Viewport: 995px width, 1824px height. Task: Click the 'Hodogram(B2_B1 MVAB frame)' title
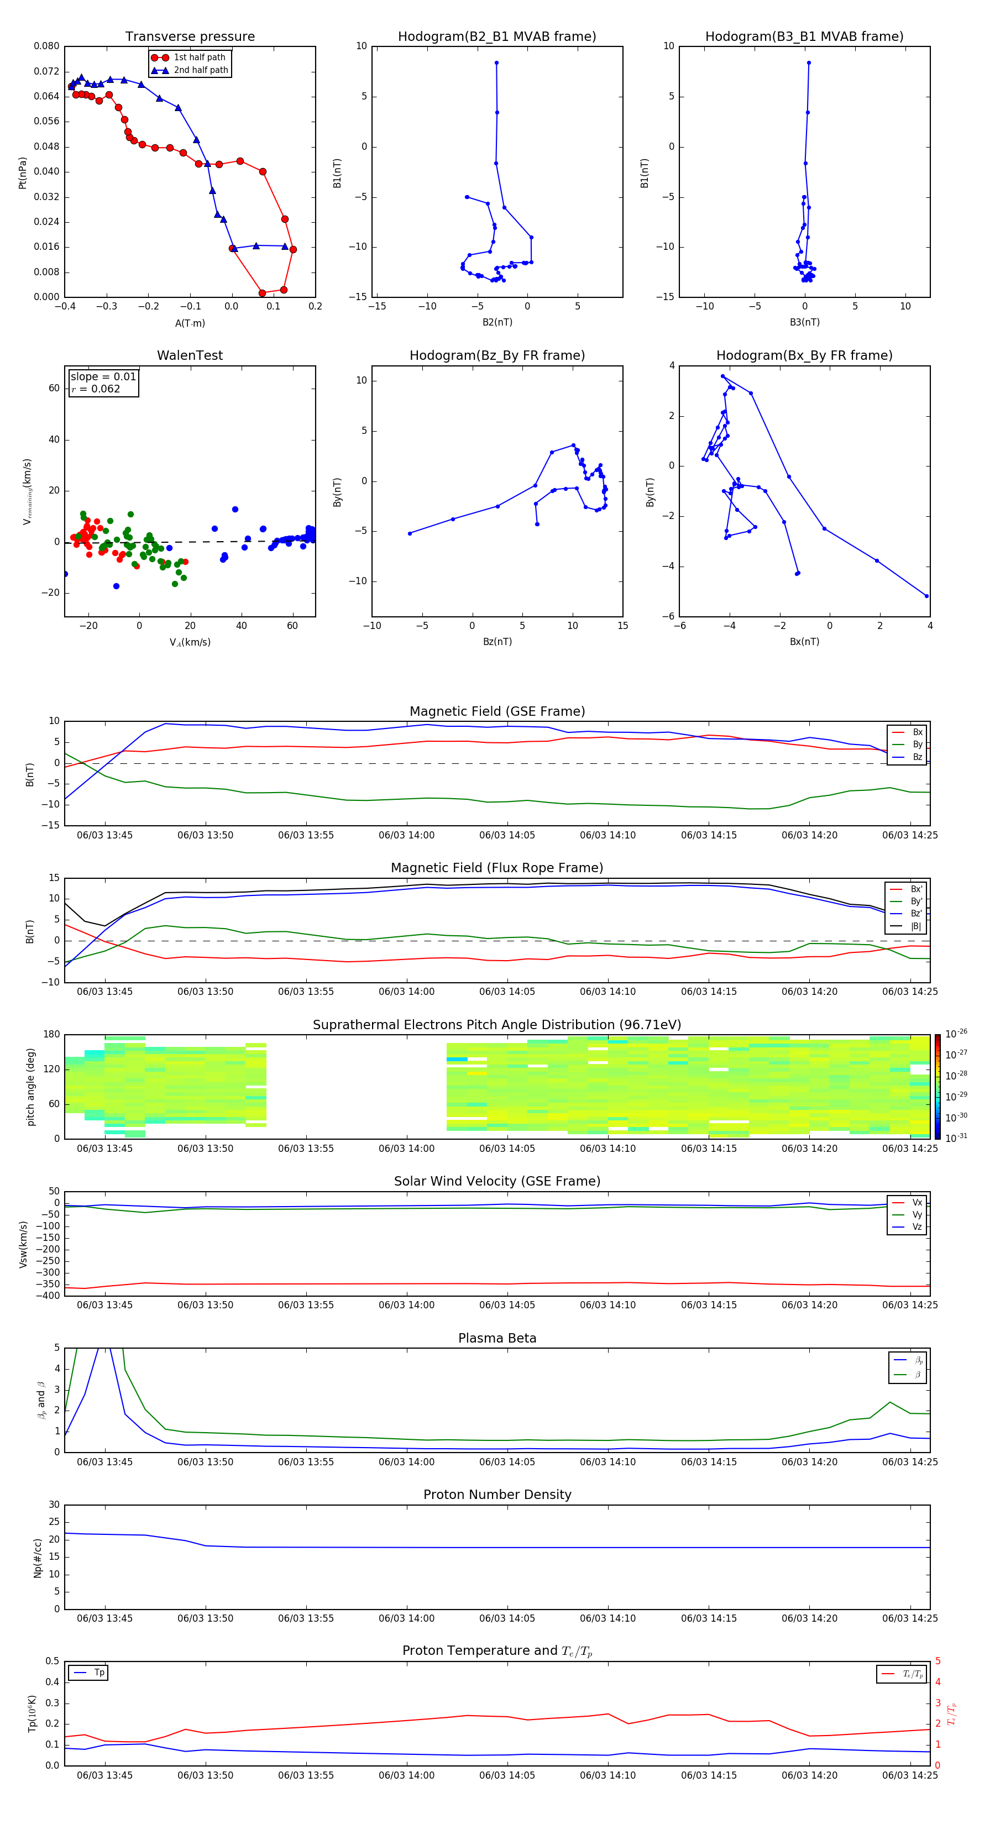coord(497,37)
